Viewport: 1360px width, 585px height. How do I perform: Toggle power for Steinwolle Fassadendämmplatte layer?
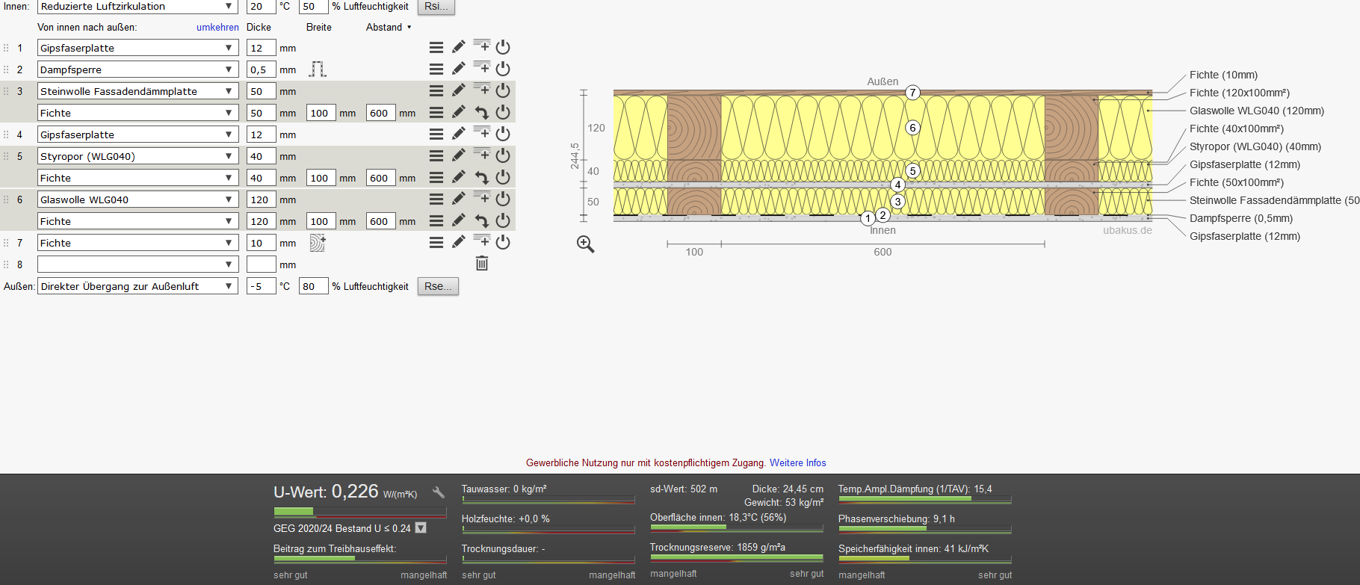(x=503, y=90)
